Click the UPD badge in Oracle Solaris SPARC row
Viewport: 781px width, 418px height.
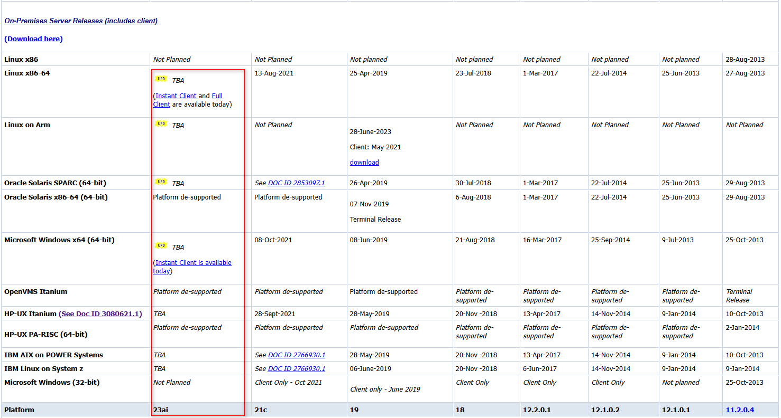(x=161, y=182)
